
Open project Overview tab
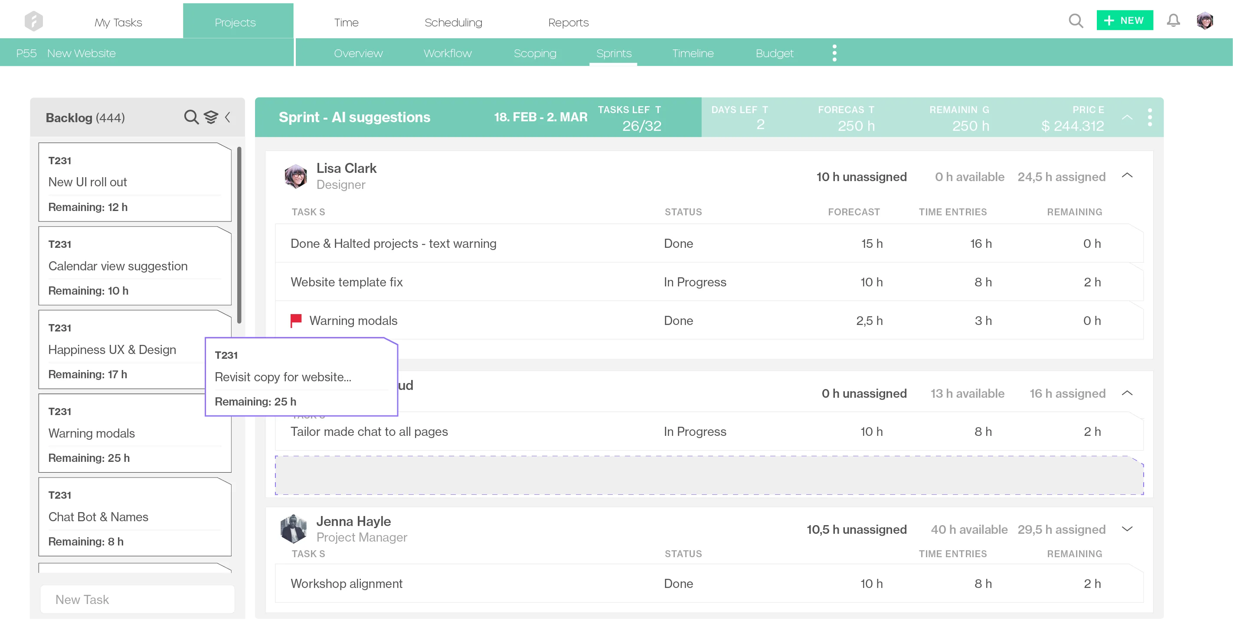pos(358,53)
